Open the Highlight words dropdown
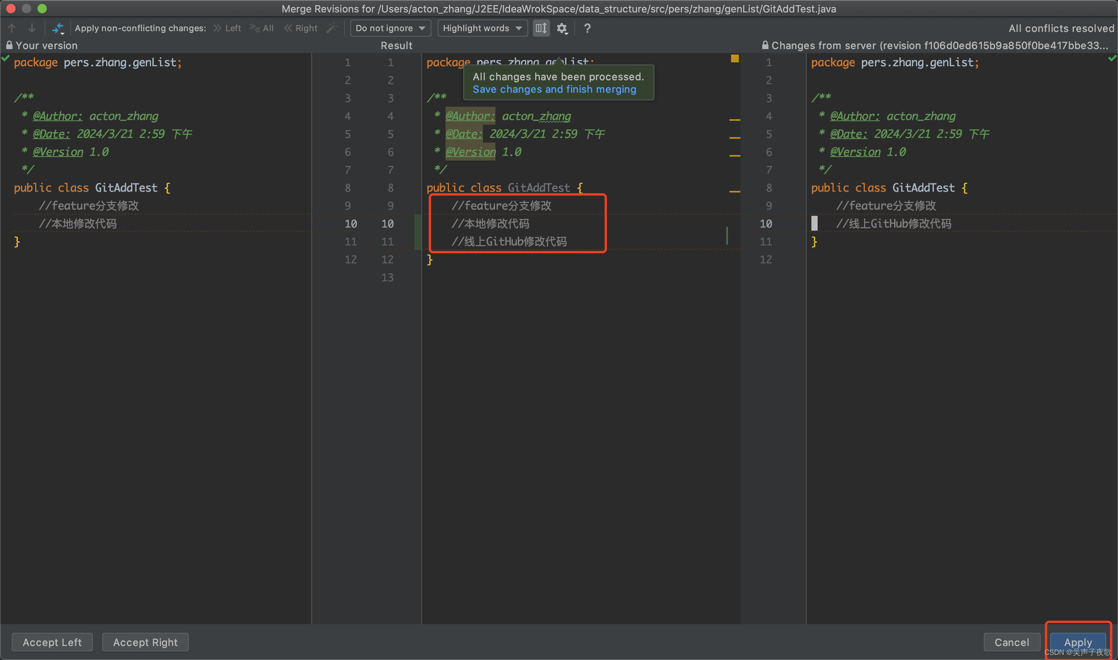The image size is (1118, 660). coord(482,28)
